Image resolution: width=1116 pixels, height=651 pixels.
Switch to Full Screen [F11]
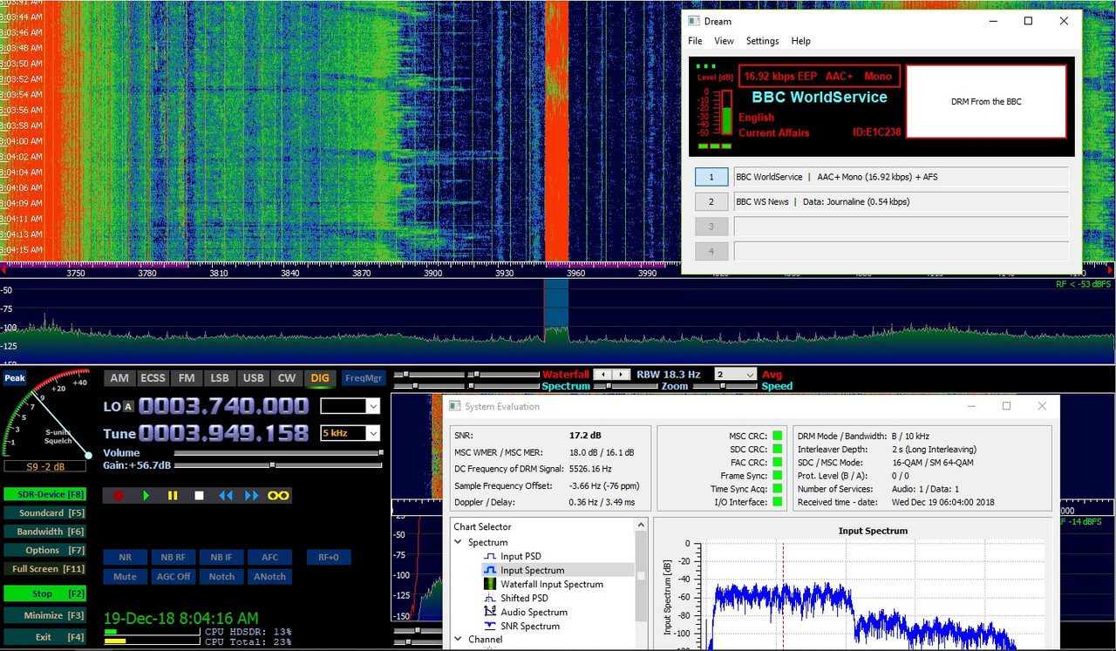[x=45, y=568]
